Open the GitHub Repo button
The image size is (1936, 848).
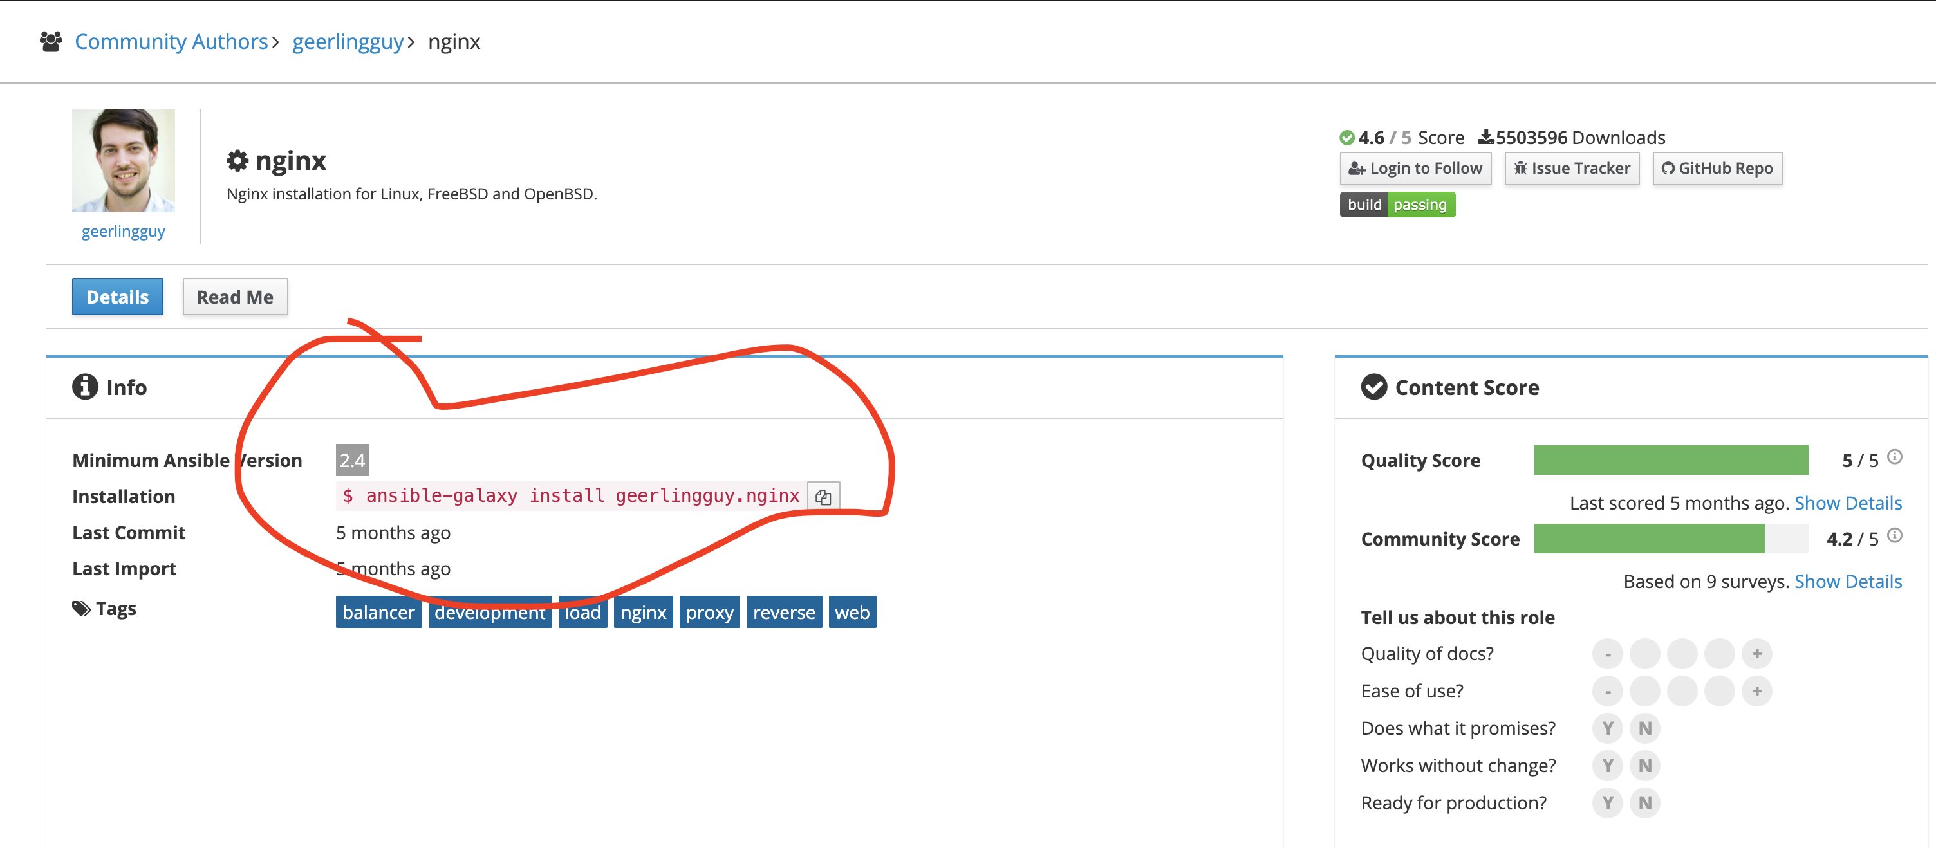coord(1717,168)
